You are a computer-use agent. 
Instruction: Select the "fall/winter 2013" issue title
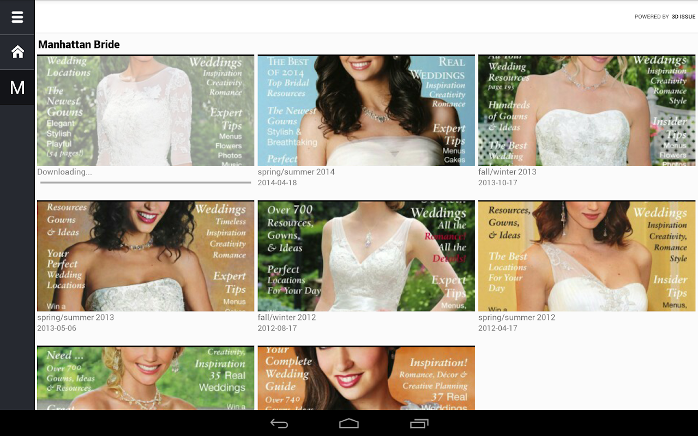(x=507, y=172)
